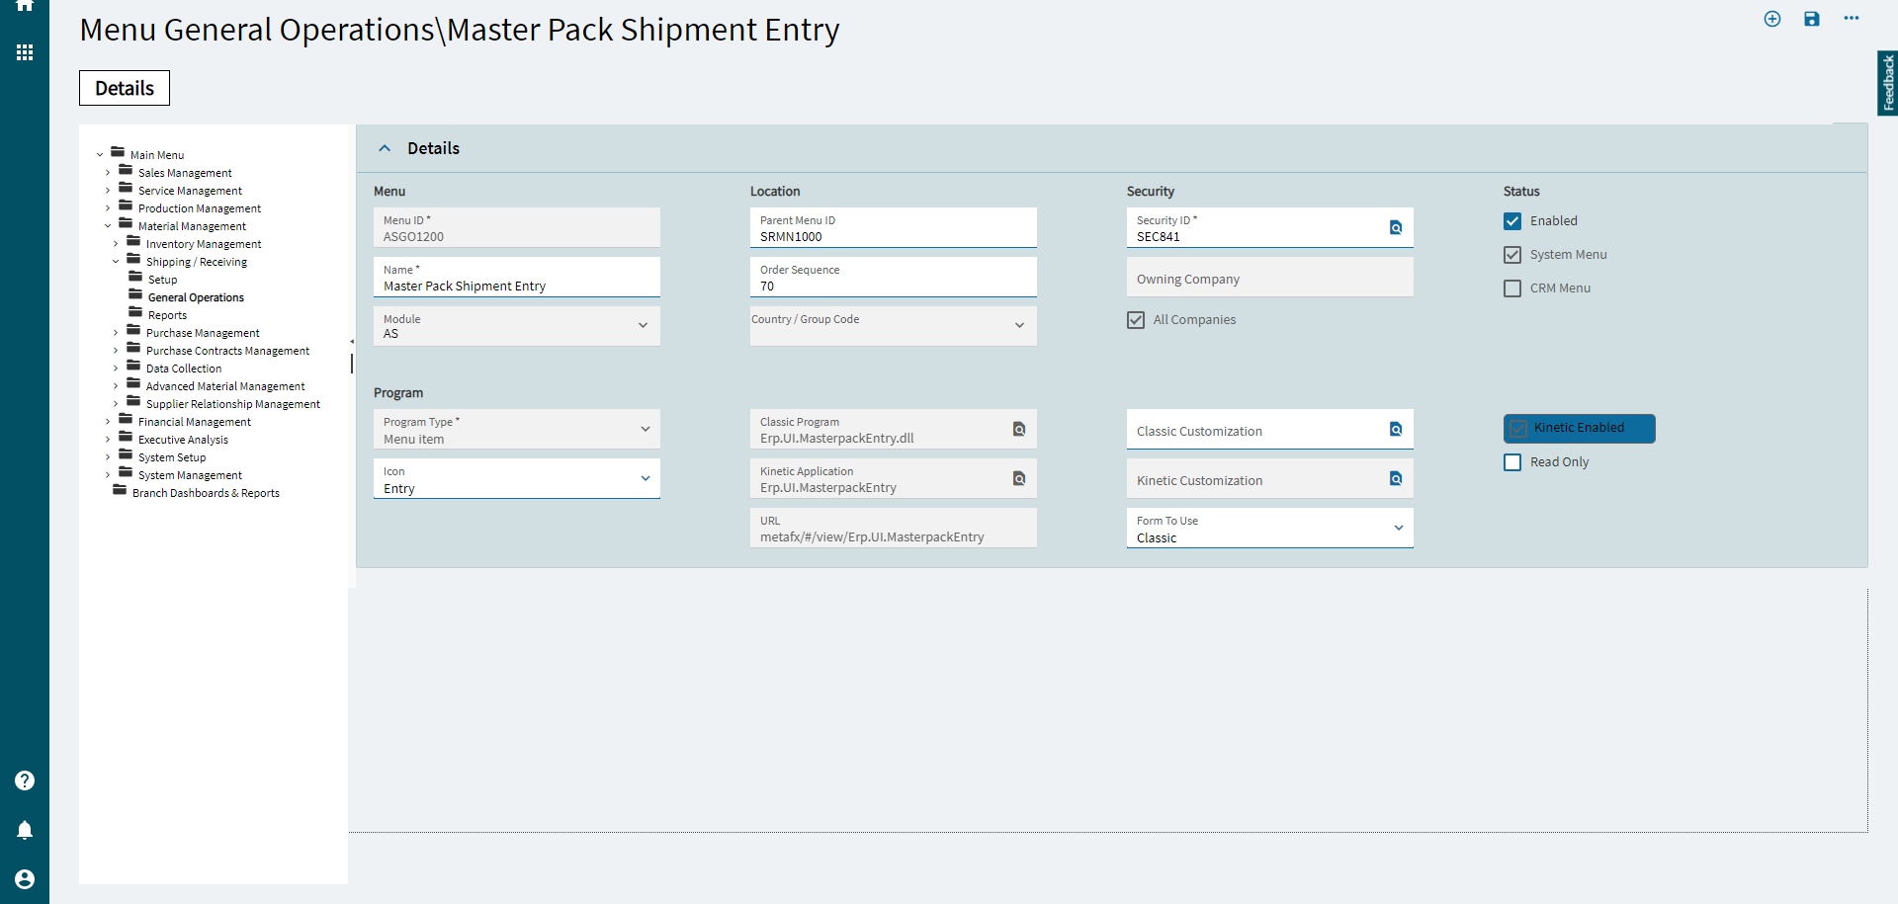Click the Feedback side button
Viewport: 1898px width, 904px height.
pos(1888,83)
